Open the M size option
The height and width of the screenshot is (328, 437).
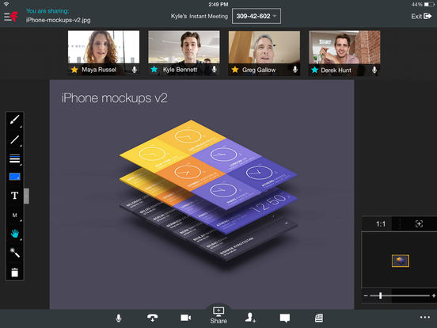pos(14,215)
